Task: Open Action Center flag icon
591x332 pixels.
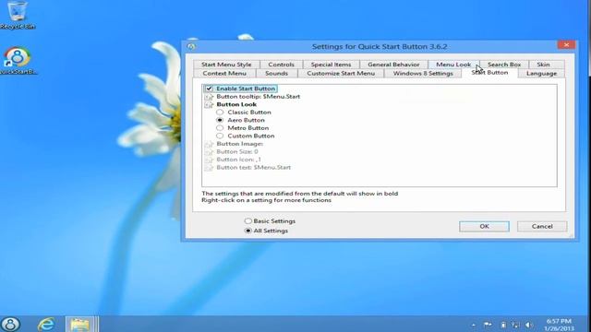Action: pos(488,325)
